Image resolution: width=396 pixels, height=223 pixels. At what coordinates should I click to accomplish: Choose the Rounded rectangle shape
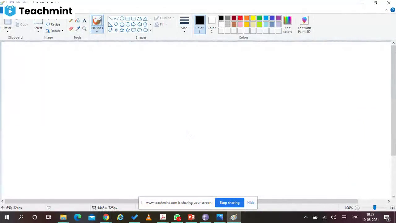pos(134,19)
